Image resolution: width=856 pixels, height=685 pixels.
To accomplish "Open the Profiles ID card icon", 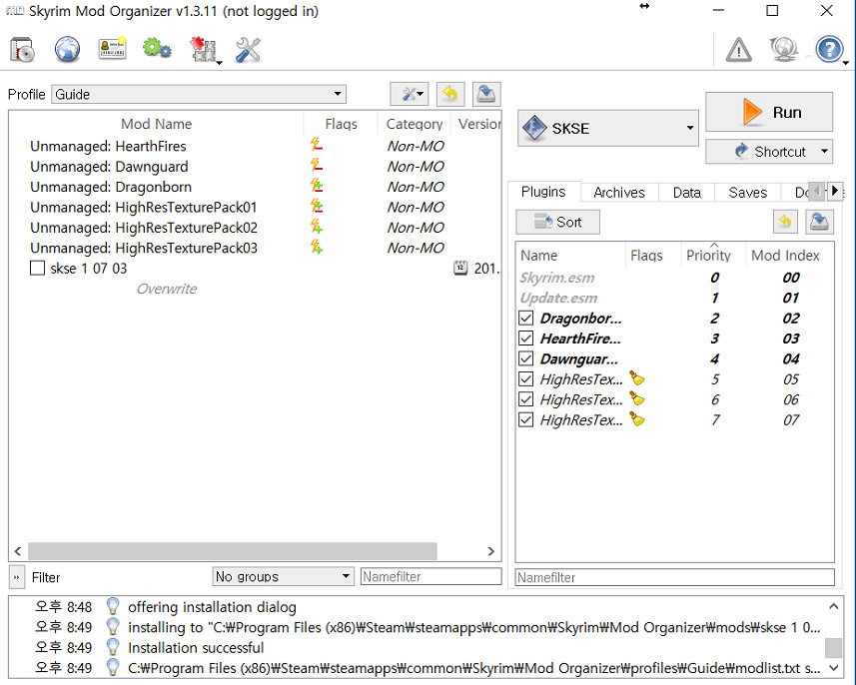I will [113, 49].
